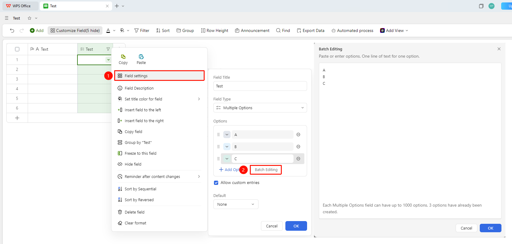Click the filter icon in Test column header
512x244 pixels.
point(108,49)
